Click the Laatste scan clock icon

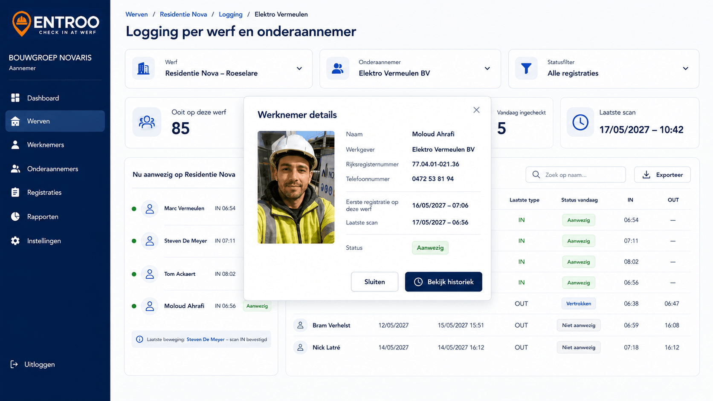click(x=580, y=122)
